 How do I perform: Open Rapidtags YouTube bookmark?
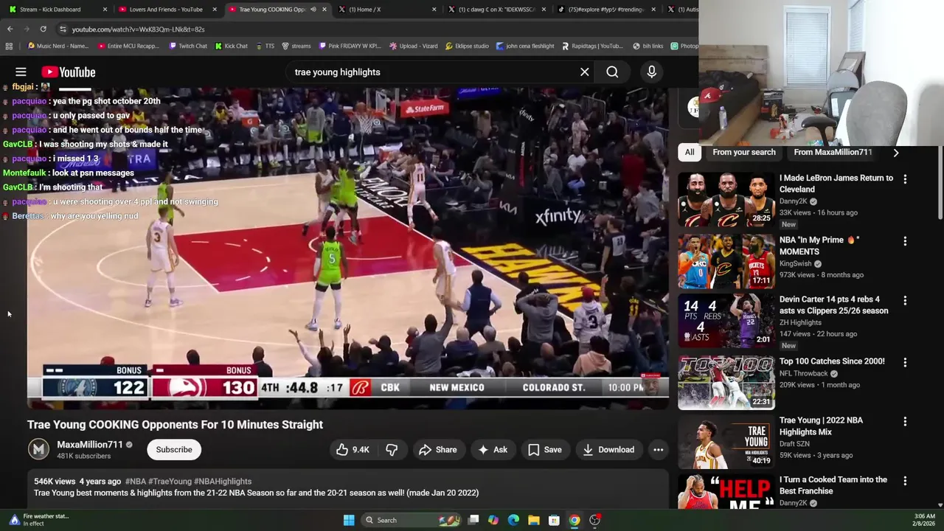click(x=592, y=46)
